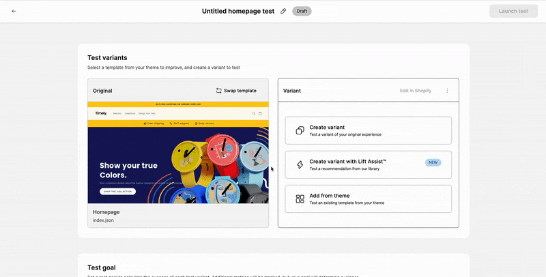Click the Lift Assist lightning bolt icon
This screenshot has width=546, height=277.
300,164
